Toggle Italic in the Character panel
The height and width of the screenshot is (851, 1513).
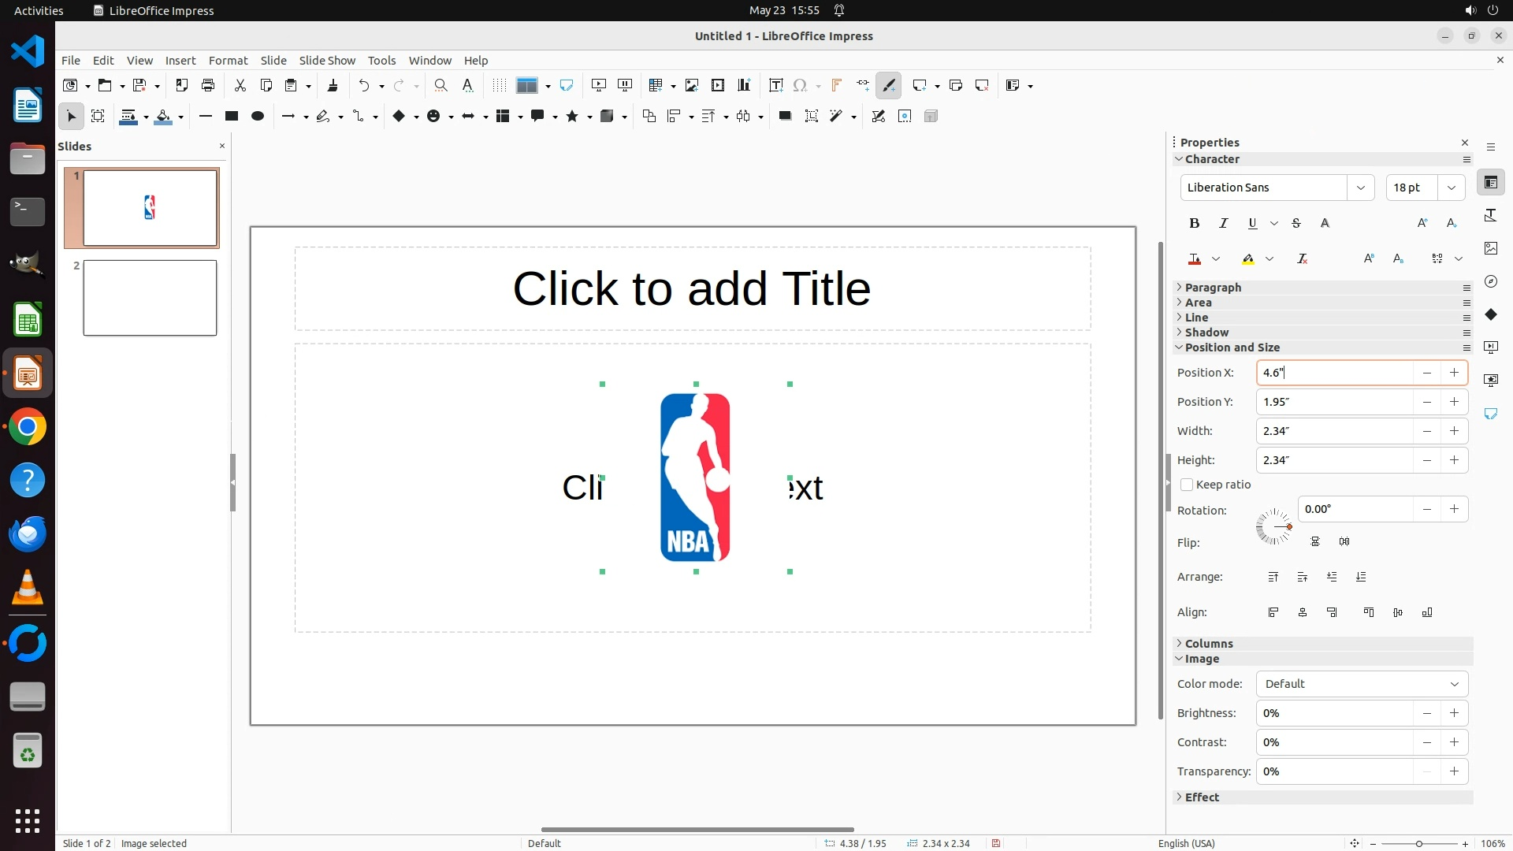pyautogui.click(x=1223, y=223)
